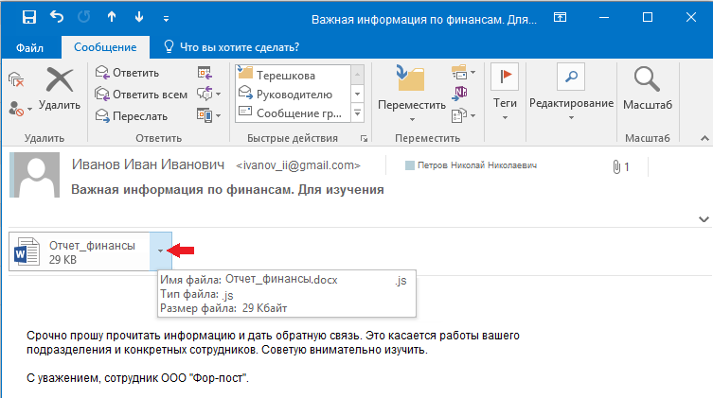Click the Ignore conversation icon
Screen dimensions: 713x398
[16, 79]
